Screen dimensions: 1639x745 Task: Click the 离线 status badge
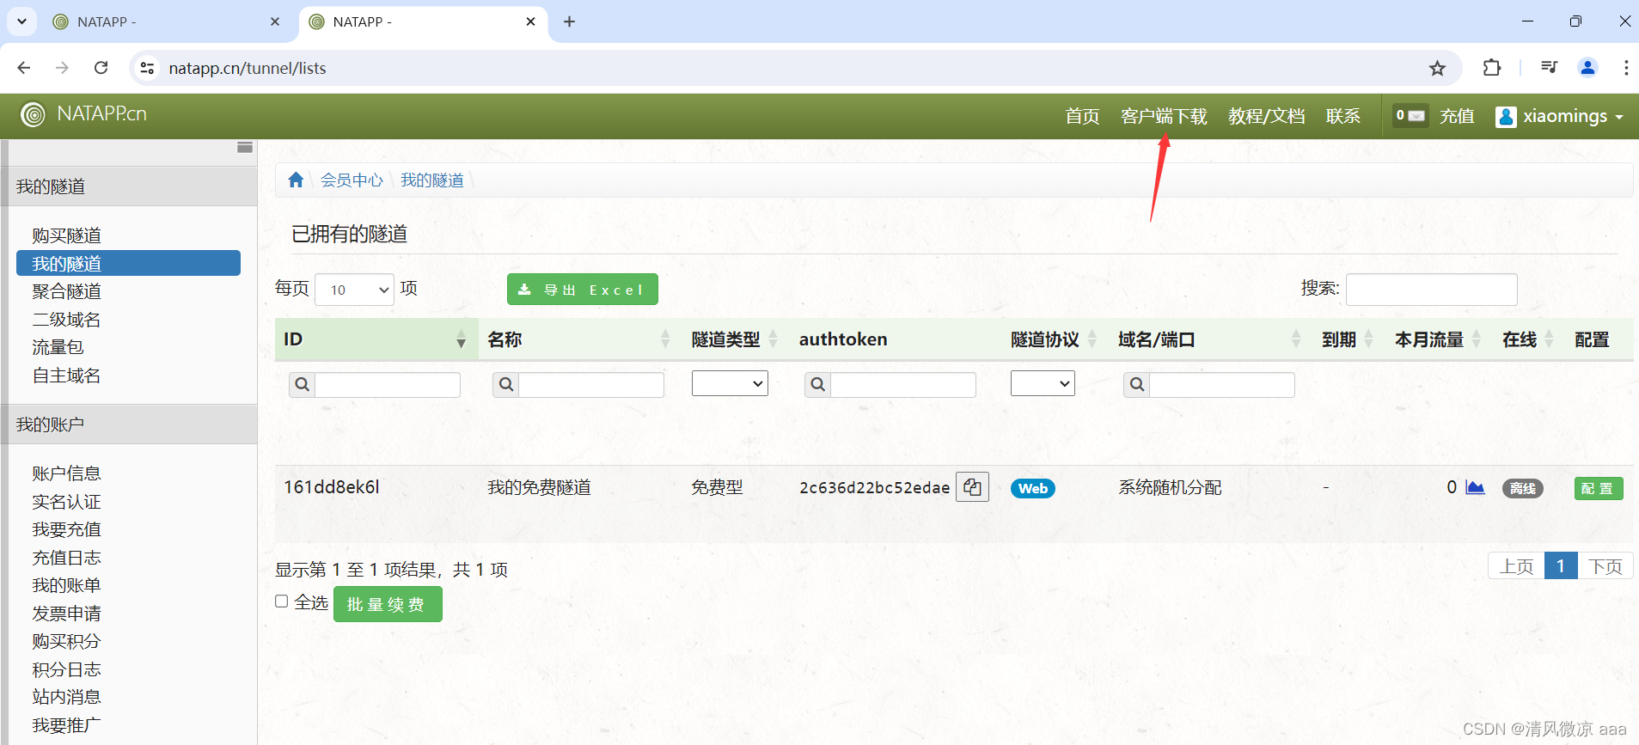(x=1523, y=488)
